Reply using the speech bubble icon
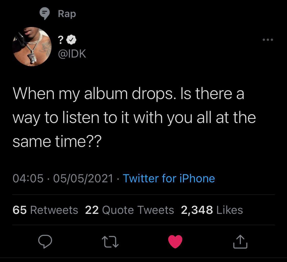Screen dimensions: 287x262 coord(45,241)
